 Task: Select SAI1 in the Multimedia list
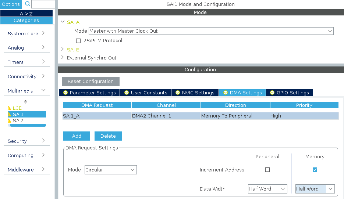[x=18, y=115]
